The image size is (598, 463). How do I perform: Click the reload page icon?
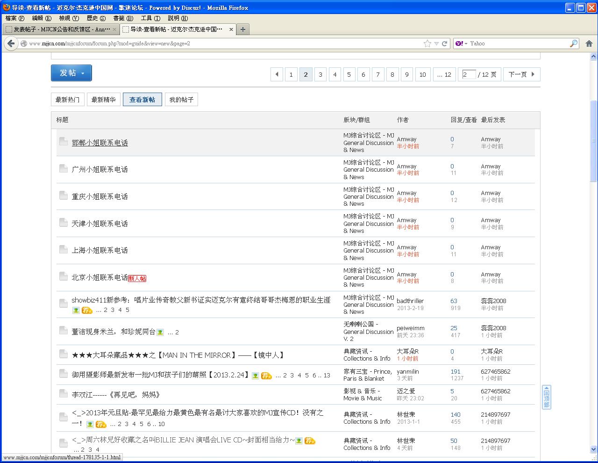(444, 43)
